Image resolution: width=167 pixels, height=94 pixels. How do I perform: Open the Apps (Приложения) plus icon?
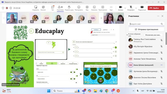coord(103,7)
